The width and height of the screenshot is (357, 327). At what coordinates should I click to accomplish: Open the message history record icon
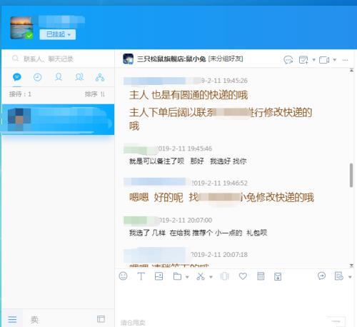point(338,276)
